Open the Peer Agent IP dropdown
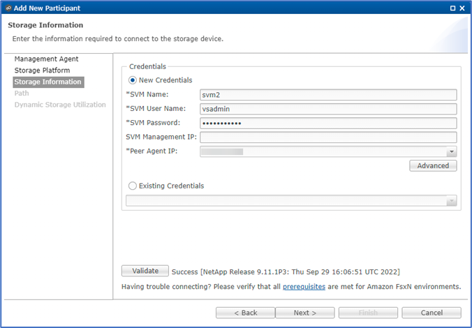This screenshot has height=328, width=472. [452, 151]
